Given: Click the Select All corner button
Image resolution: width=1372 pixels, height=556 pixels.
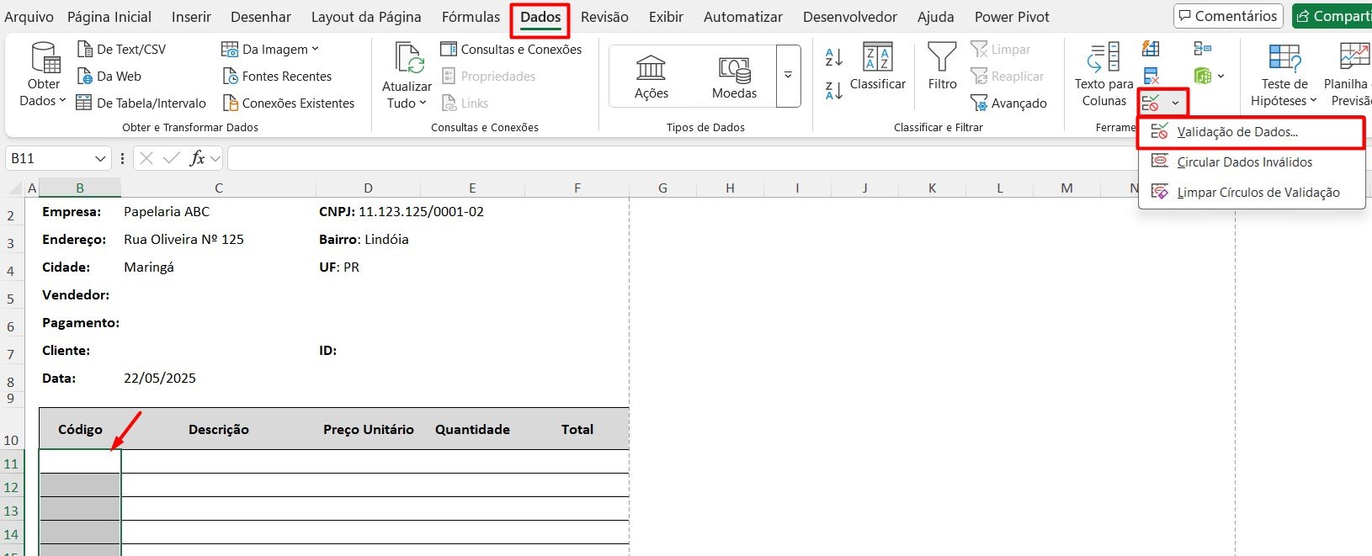Looking at the screenshot, I should [x=13, y=188].
